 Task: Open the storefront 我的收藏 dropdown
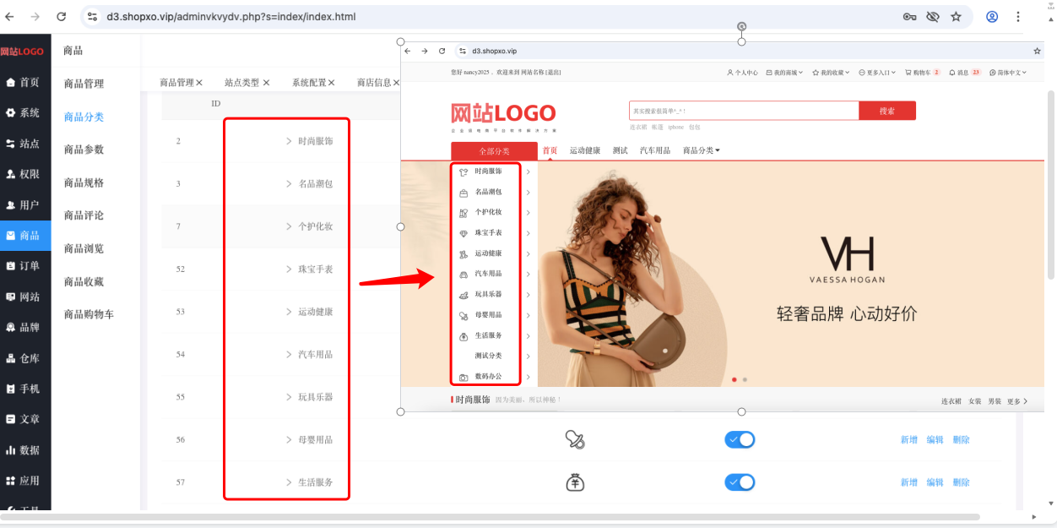click(x=831, y=73)
